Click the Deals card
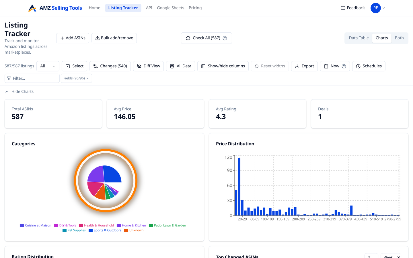413x258 pixels. [x=360, y=114]
